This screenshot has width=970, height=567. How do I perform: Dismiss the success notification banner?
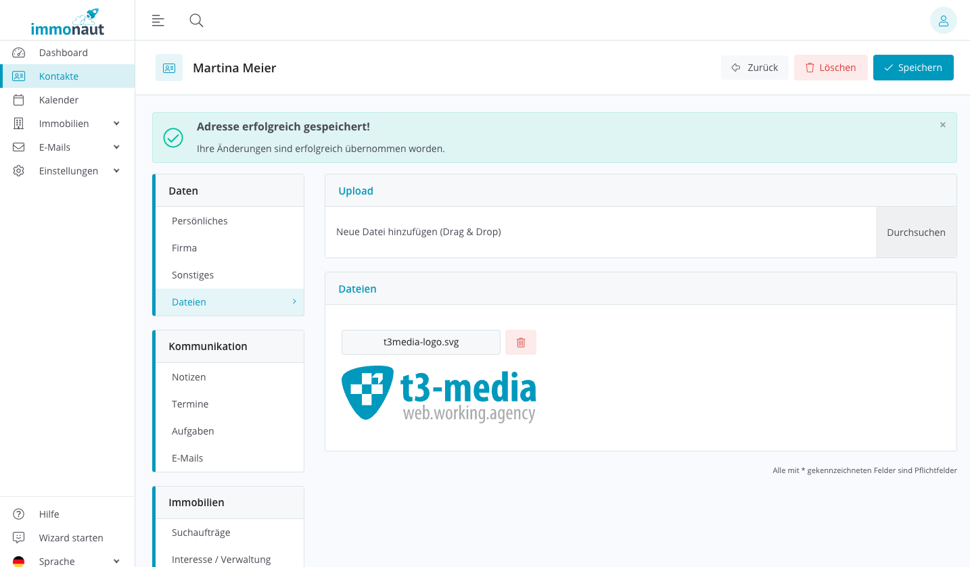(x=942, y=125)
